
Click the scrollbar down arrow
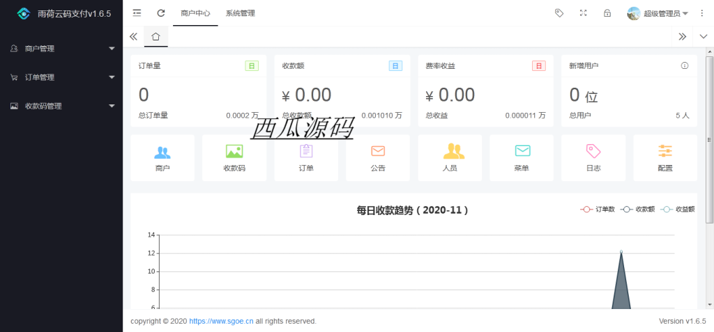(709, 303)
